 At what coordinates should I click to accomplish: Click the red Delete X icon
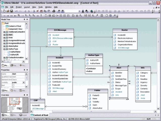pyautogui.click(x=38, y=11)
